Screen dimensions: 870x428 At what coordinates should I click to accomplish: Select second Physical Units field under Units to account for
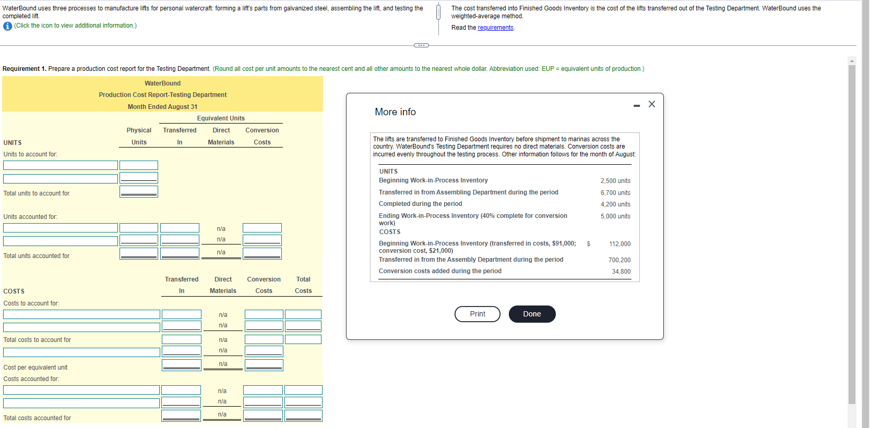tap(139, 178)
